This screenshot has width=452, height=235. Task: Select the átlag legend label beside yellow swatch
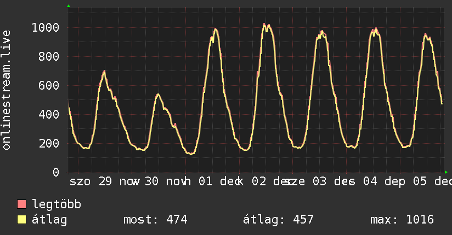49,220
